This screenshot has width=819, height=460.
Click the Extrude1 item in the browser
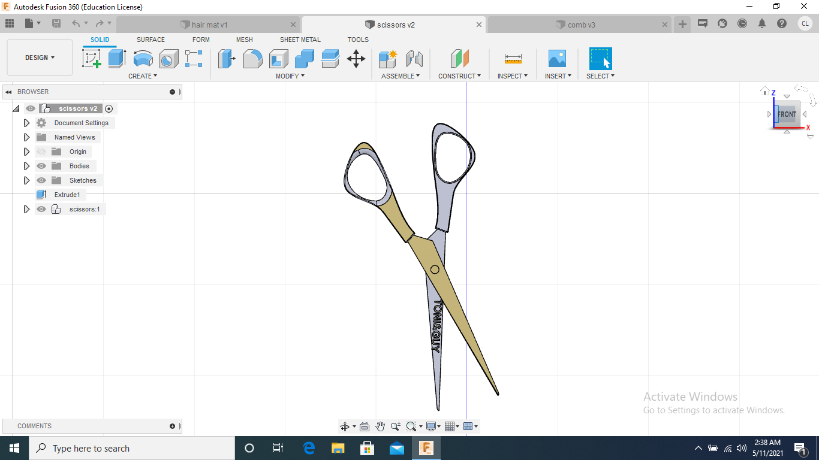click(x=67, y=195)
